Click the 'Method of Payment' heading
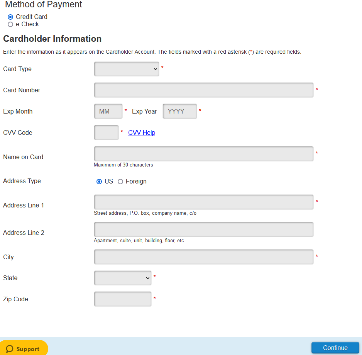This screenshot has height=355, width=362. point(43,4)
